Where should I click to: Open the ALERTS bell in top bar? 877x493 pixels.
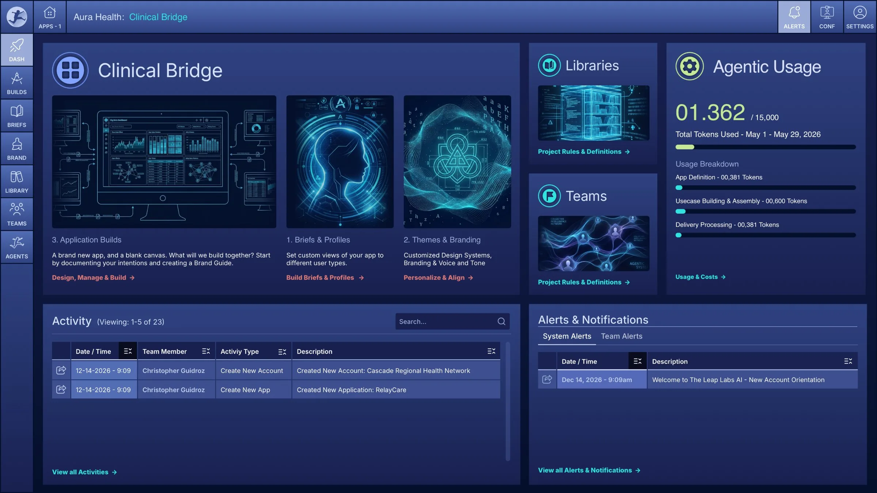point(794,17)
